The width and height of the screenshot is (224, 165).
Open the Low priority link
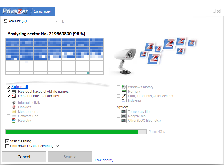pos(104,160)
